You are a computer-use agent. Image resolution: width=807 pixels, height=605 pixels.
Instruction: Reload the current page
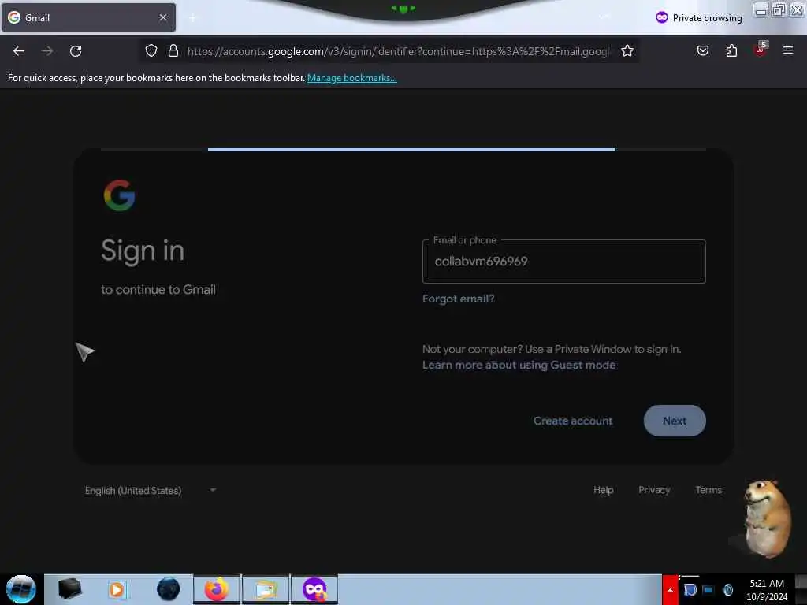76,51
